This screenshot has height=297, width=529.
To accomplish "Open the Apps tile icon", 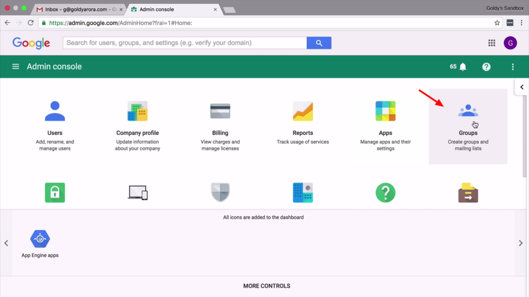I will tap(385, 111).
